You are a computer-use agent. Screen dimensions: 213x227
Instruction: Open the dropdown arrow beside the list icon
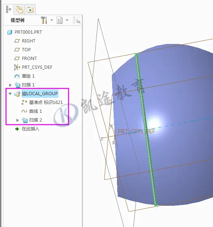[x=67, y=20]
